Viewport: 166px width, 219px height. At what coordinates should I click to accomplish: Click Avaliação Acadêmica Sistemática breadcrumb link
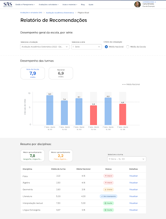pyautogui.click(x=60, y=13)
